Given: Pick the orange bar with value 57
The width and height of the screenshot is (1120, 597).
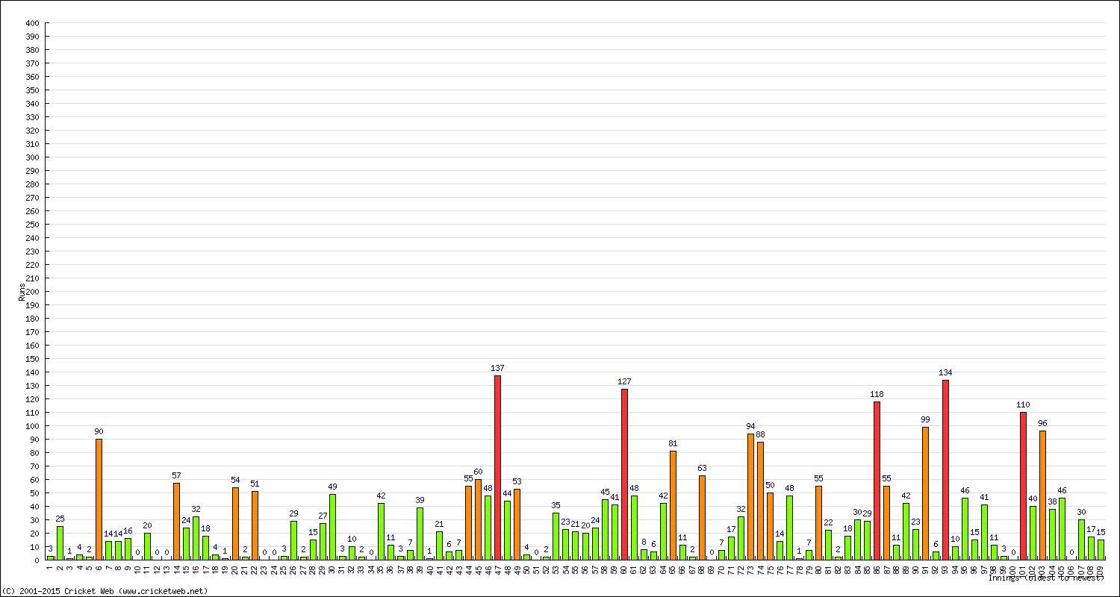Looking at the screenshot, I should point(176,521).
